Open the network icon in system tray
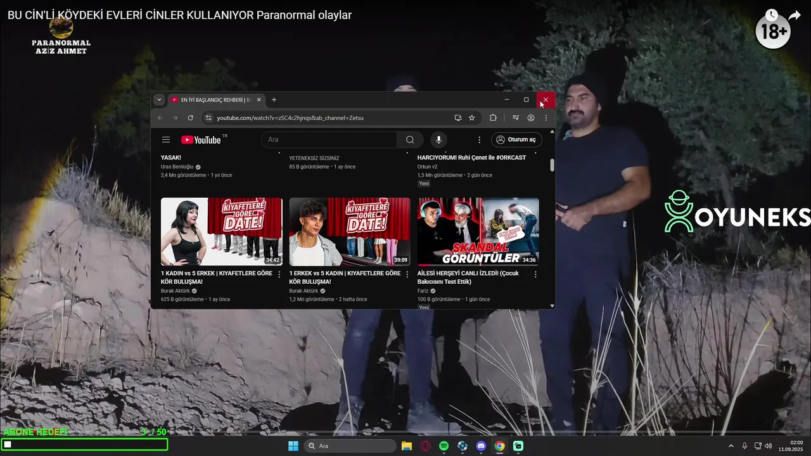The width and height of the screenshot is (811, 456). click(x=758, y=446)
